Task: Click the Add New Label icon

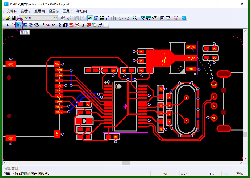Action: coord(100,25)
